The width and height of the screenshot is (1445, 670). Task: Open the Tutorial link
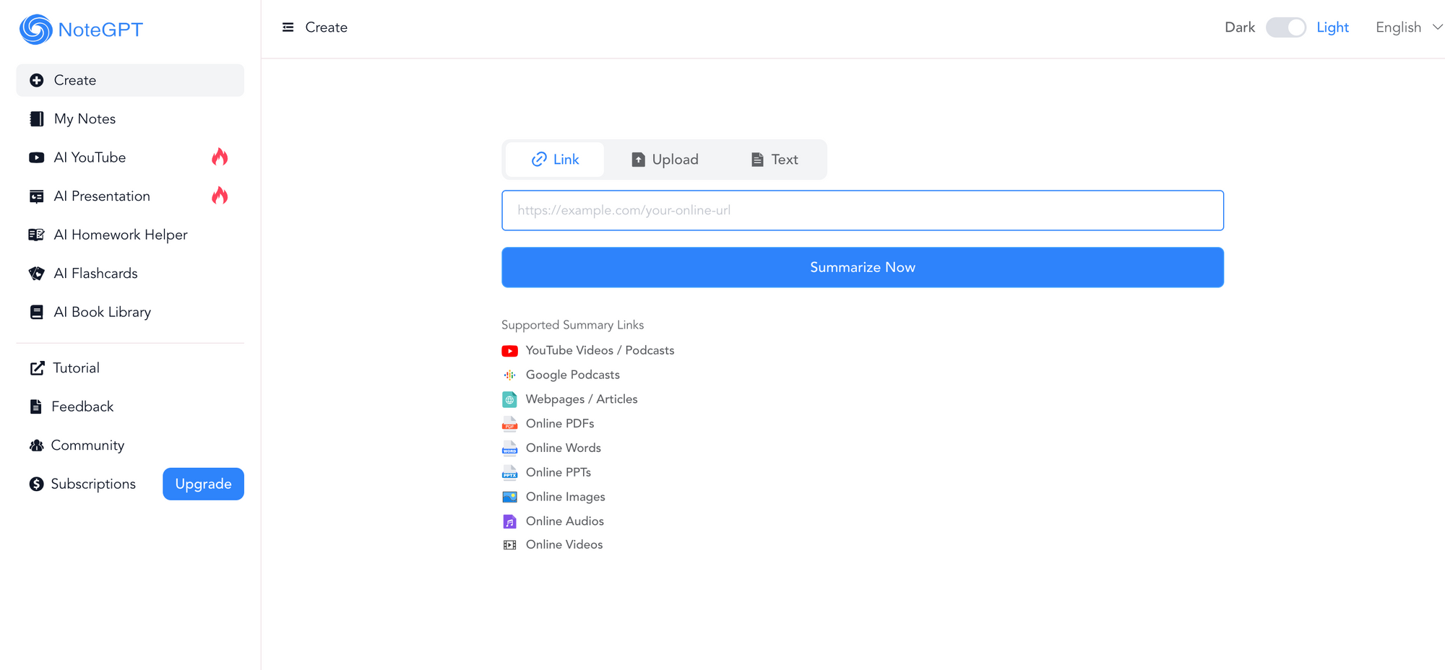point(76,368)
